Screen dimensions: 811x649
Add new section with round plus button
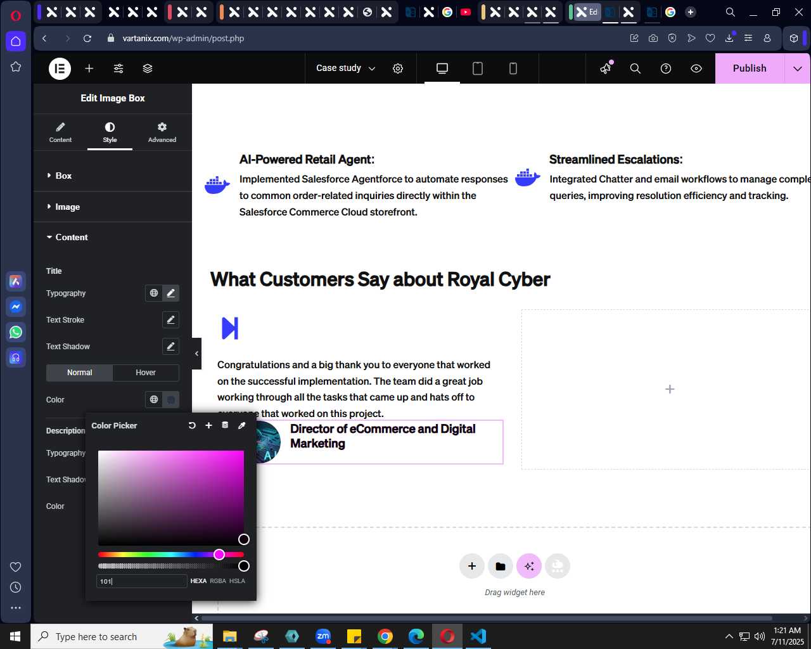click(x=472, y=566)
